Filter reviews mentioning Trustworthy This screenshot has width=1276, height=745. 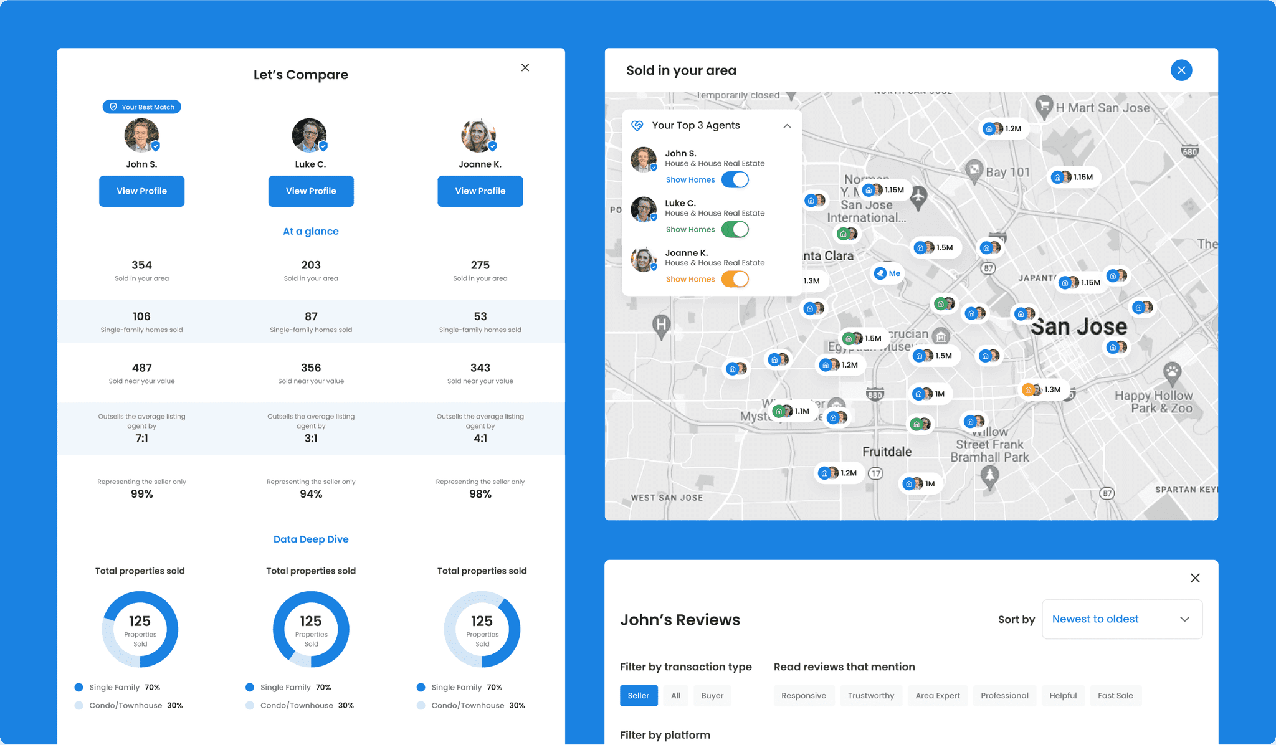[870, 696]
